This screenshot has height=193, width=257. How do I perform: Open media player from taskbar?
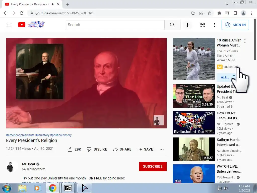click(x=37, y=188)
